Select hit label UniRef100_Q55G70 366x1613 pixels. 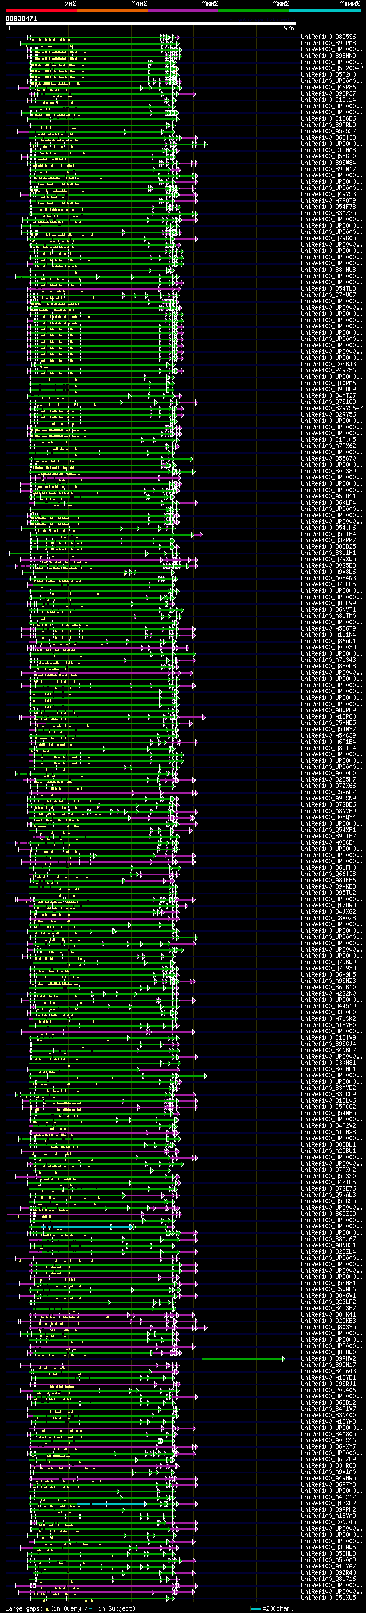[328, 458]
